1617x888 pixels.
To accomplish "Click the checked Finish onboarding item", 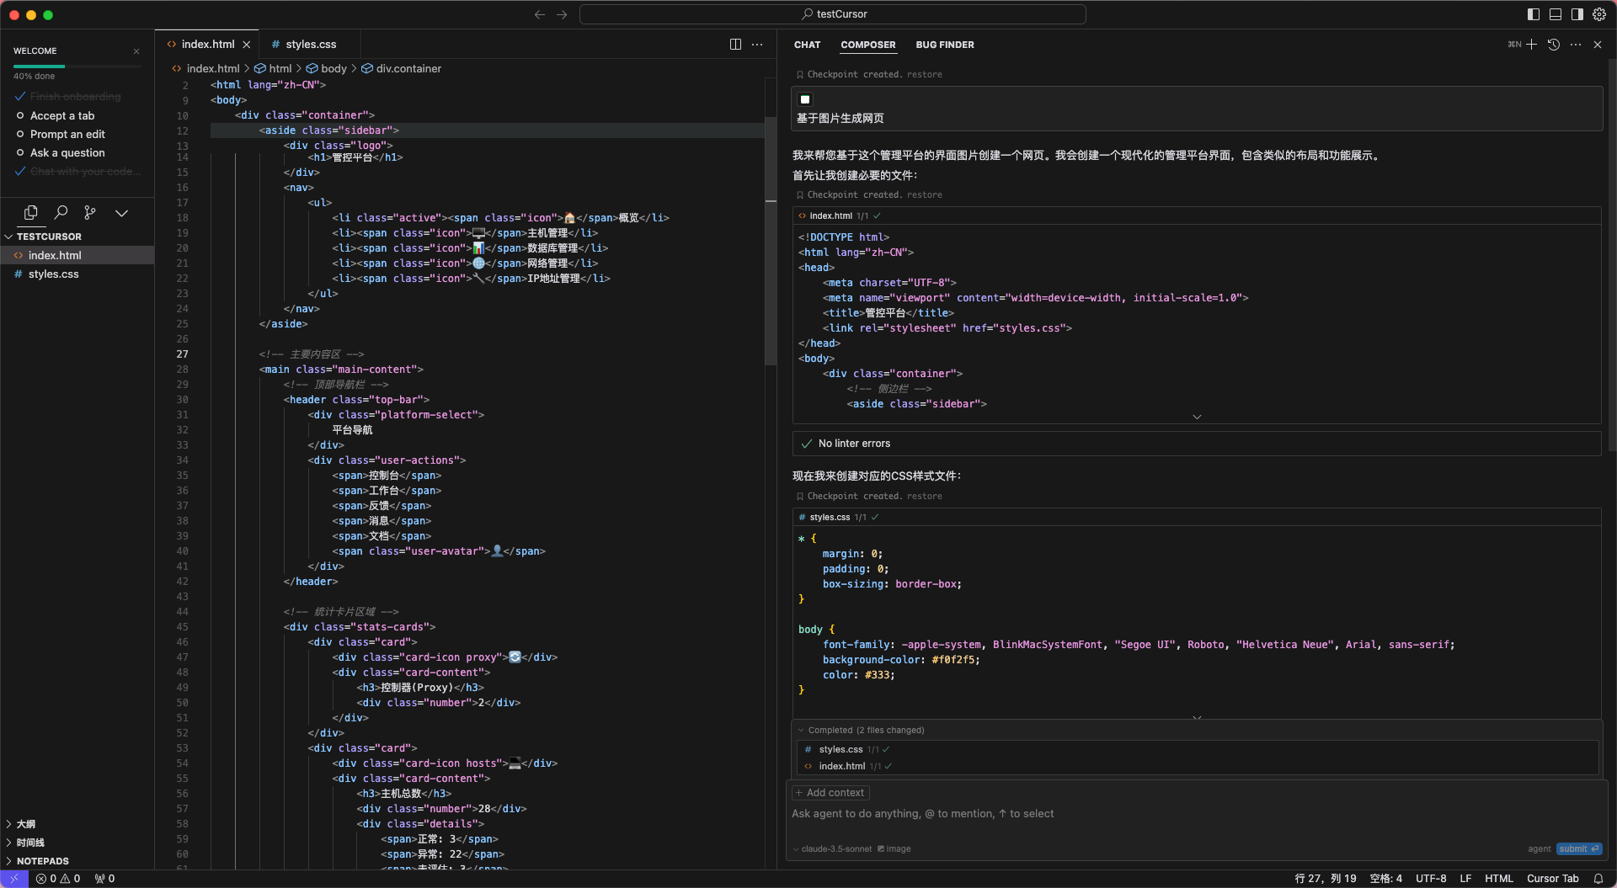I will (75, 97).
